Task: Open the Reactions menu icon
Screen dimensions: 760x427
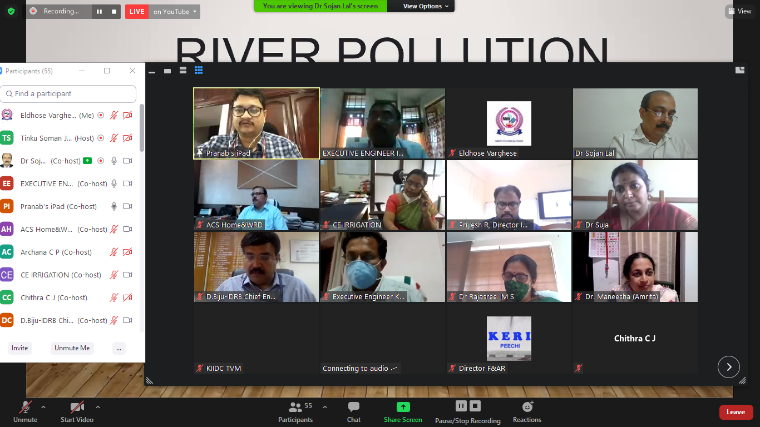Action: tap(527, 408)
